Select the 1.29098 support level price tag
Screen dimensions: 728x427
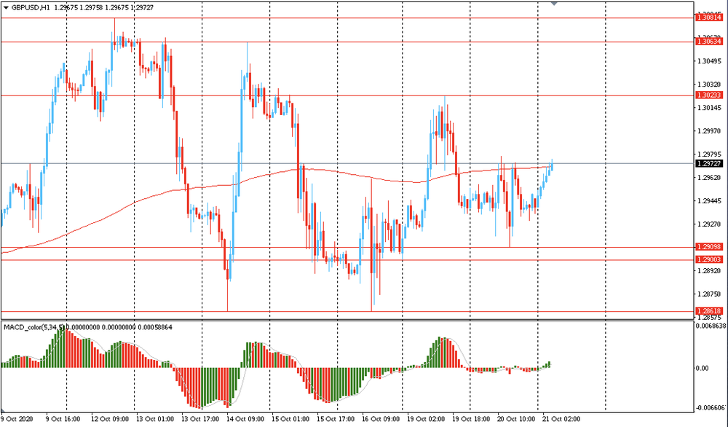[x=708, y=246]
